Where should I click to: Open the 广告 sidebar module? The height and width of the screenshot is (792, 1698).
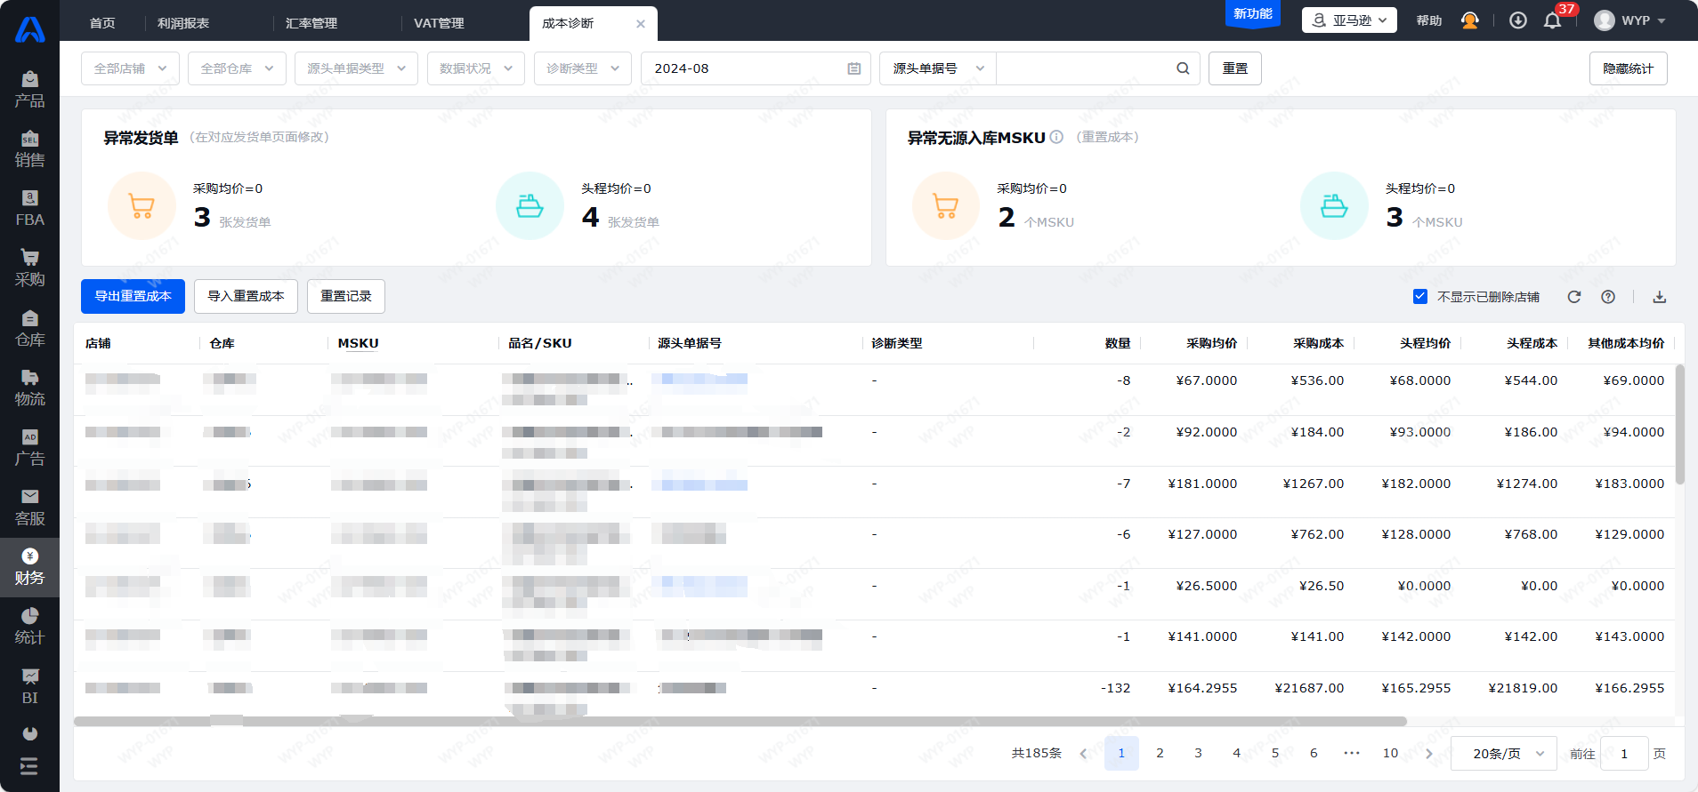coord(29,447)
